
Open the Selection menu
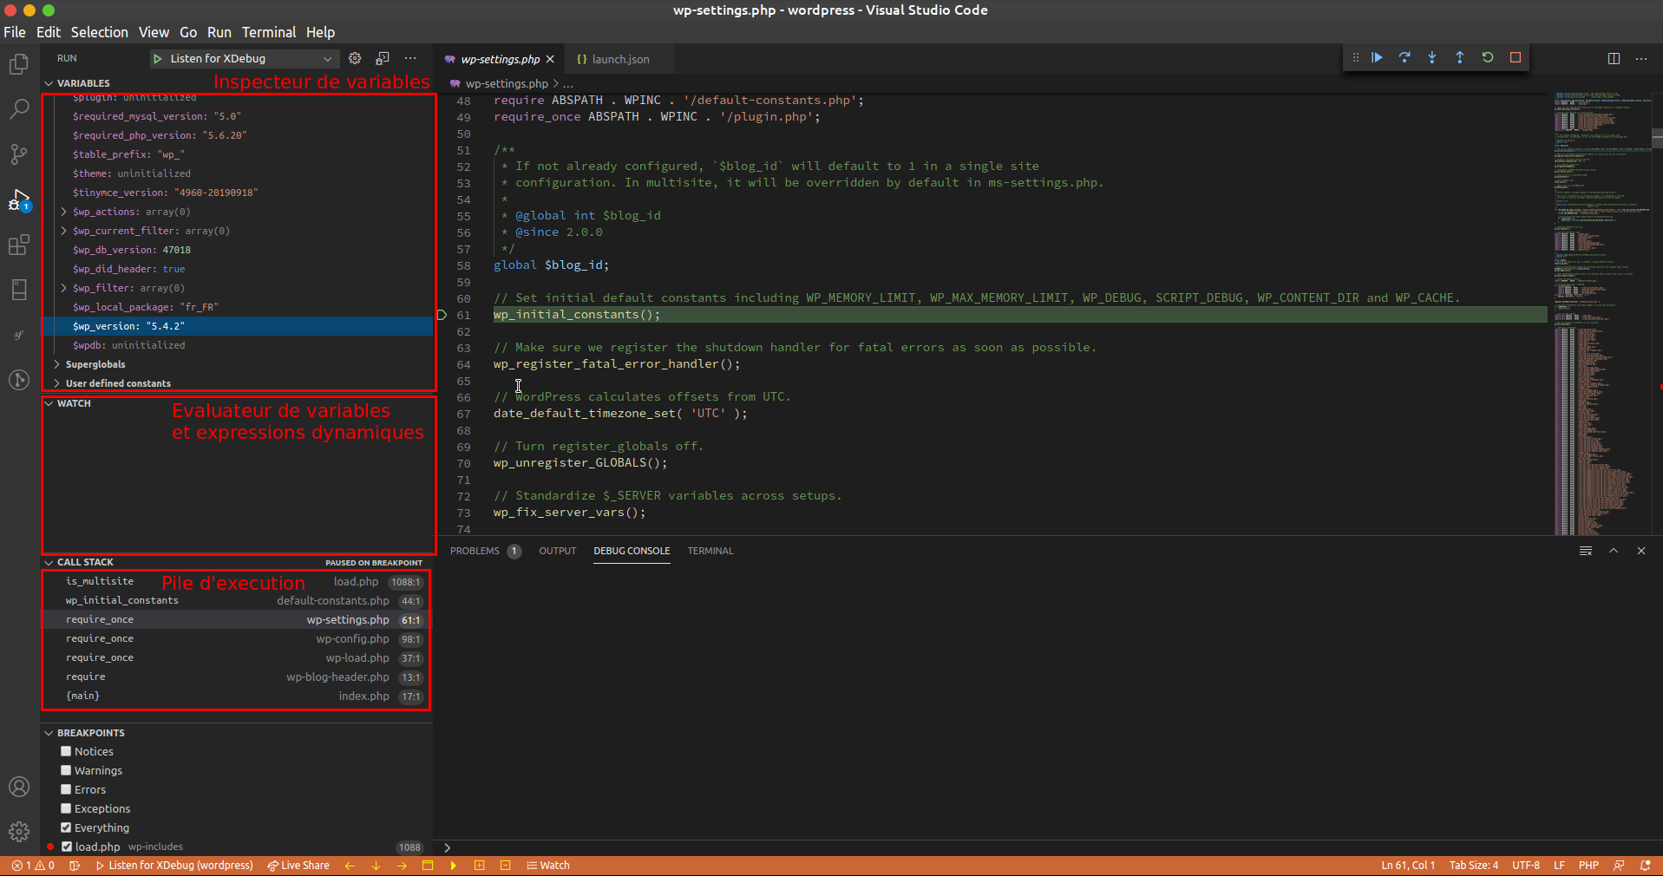click(99, 32)
